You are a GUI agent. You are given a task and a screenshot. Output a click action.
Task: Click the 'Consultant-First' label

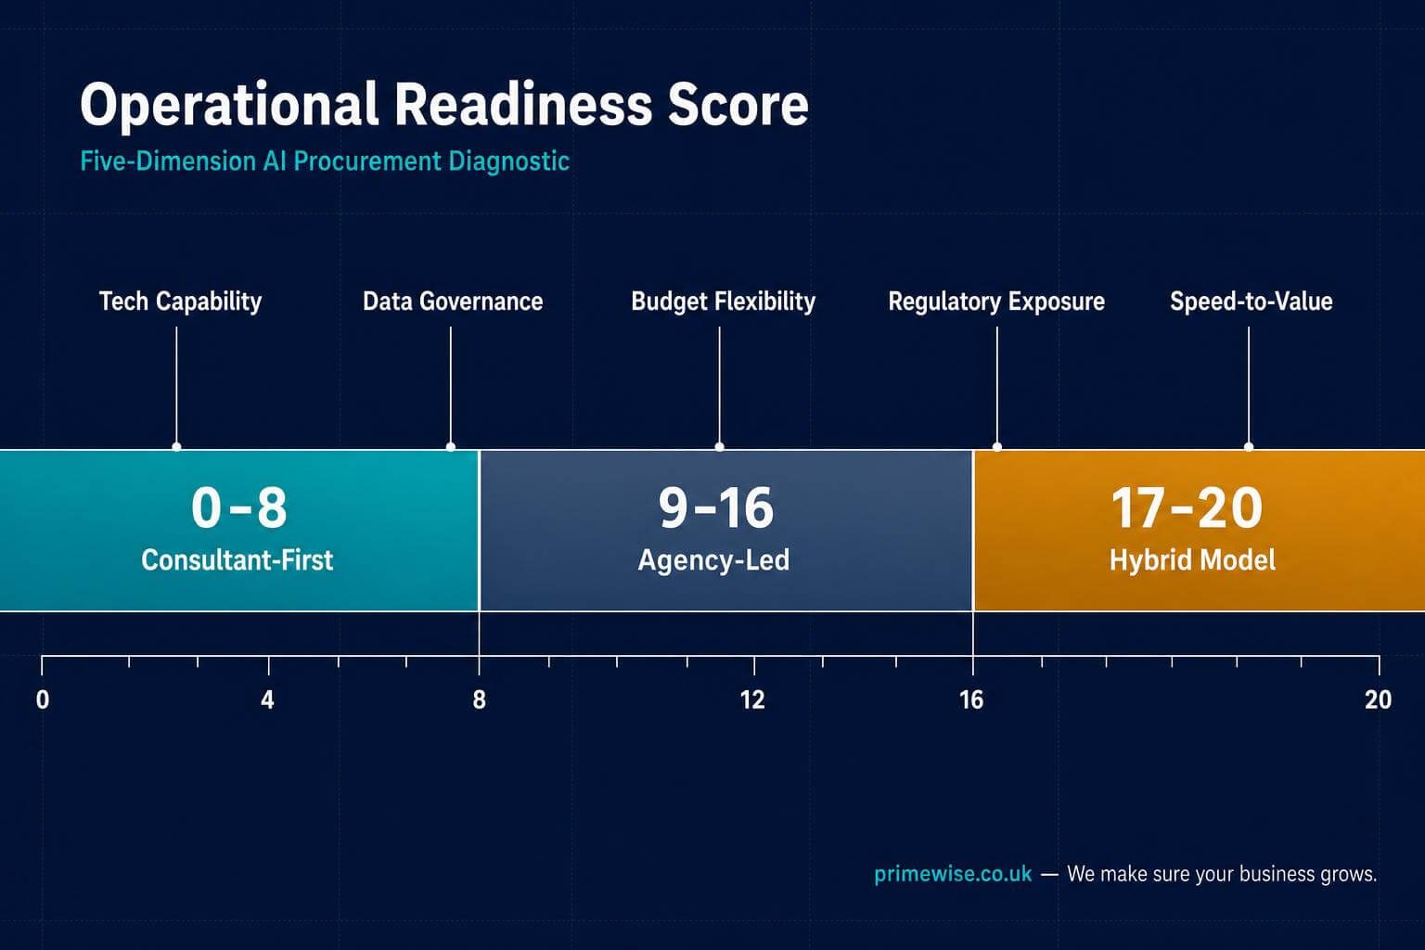point(237,560)
